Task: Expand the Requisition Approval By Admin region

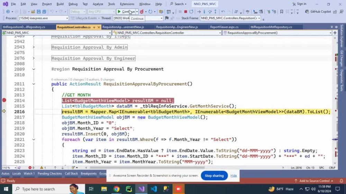Action: [x=34, y=47]
